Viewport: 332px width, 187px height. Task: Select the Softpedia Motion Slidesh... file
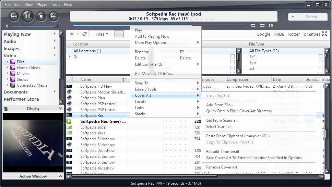click(103, 92)
